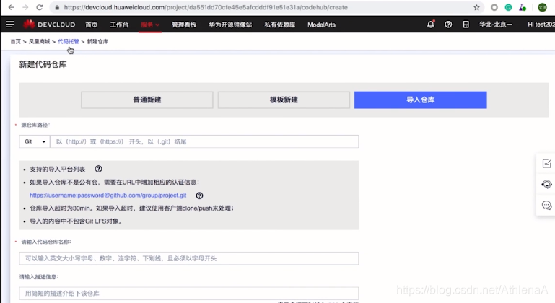This screenshot has width=555, height=303.
Task: Open ModelArts in the navigation
Action: click(321, 25)
